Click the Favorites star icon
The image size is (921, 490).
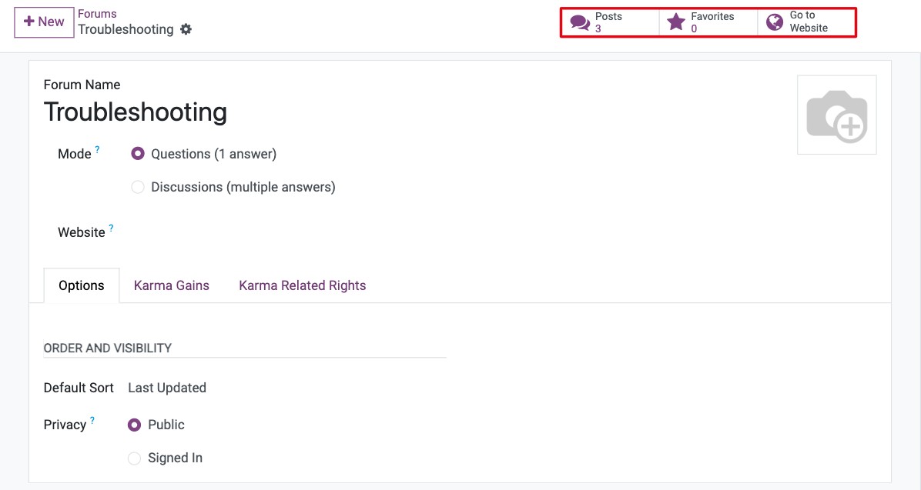pyautogui.click(x=676, y=22)
